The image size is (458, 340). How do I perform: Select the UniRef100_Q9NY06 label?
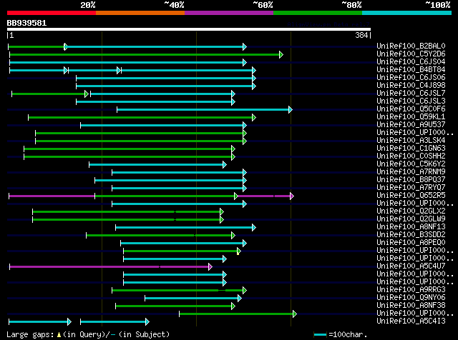(411, 298)
